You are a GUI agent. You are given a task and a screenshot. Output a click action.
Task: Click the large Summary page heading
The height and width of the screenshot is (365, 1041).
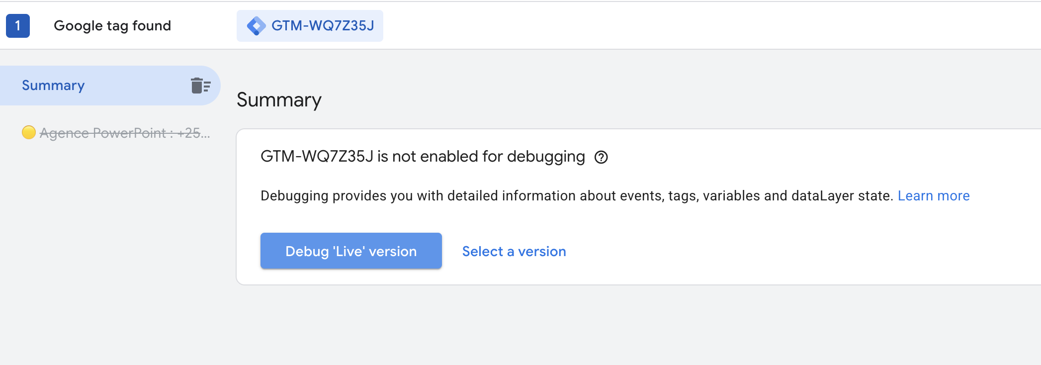[x=279, y=100]
